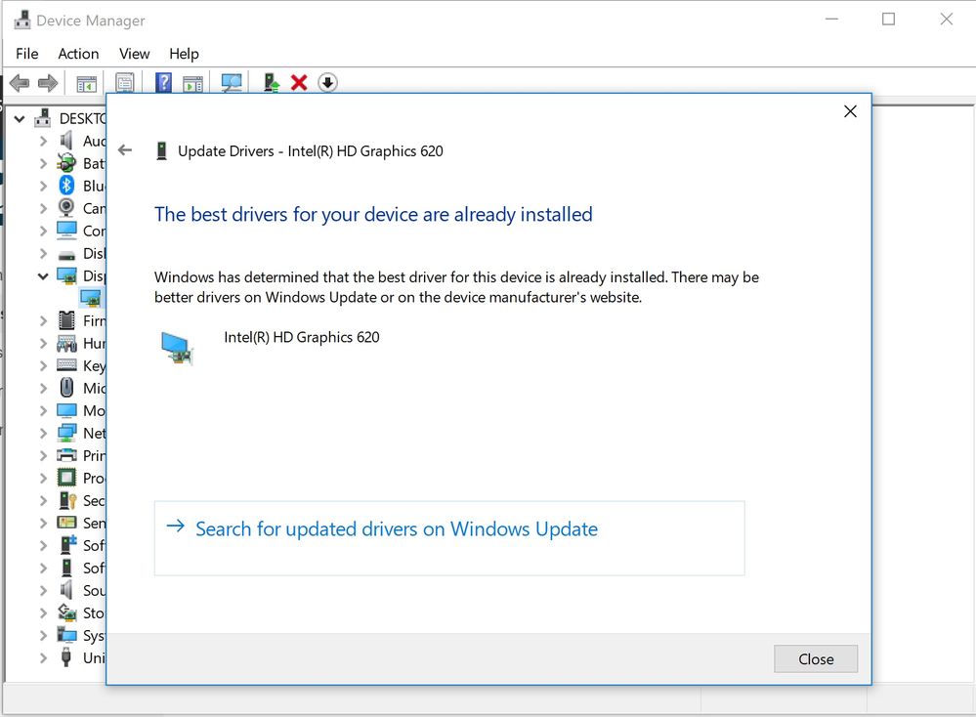Expand the Batteries tree node
This screenshot has width=976, height=717.
(43, 164)
